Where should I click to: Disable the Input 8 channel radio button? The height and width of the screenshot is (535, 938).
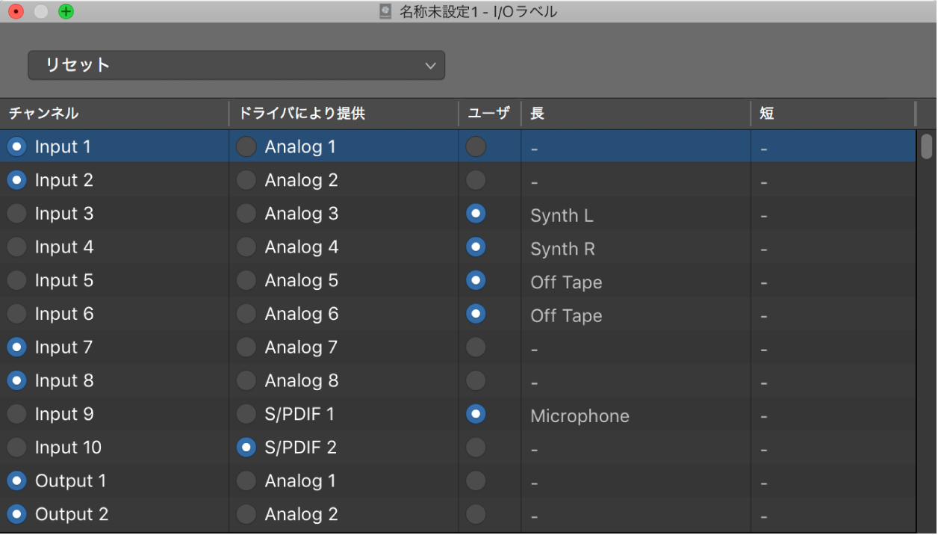click(16, 380)
